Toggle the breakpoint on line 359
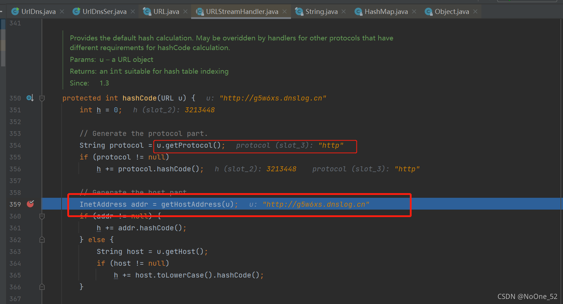Viewport: 563px width, 304px height. point(30,204)
